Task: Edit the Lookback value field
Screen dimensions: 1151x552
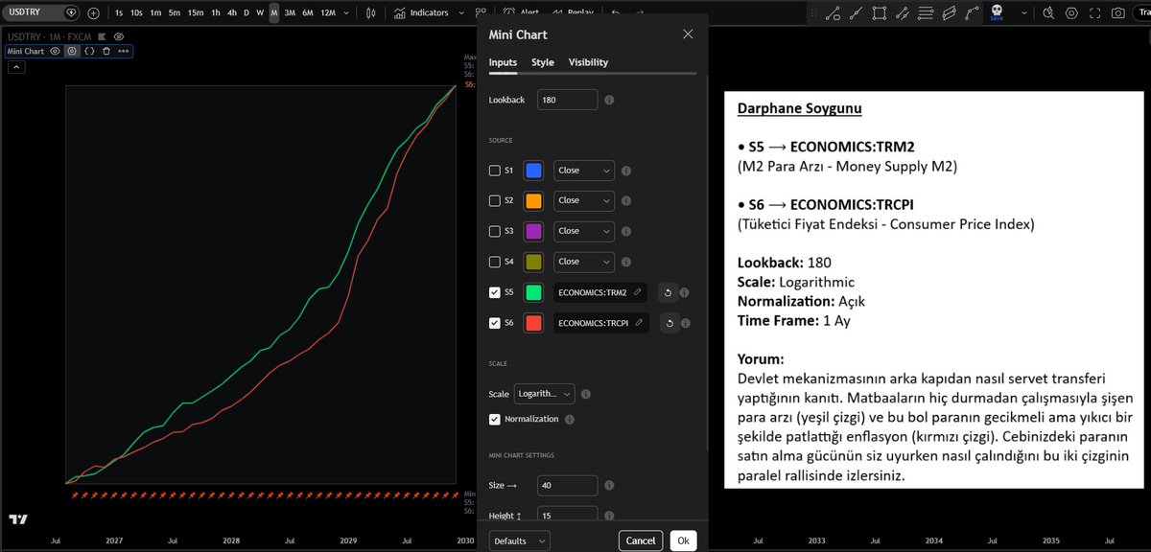Action: 567,100
